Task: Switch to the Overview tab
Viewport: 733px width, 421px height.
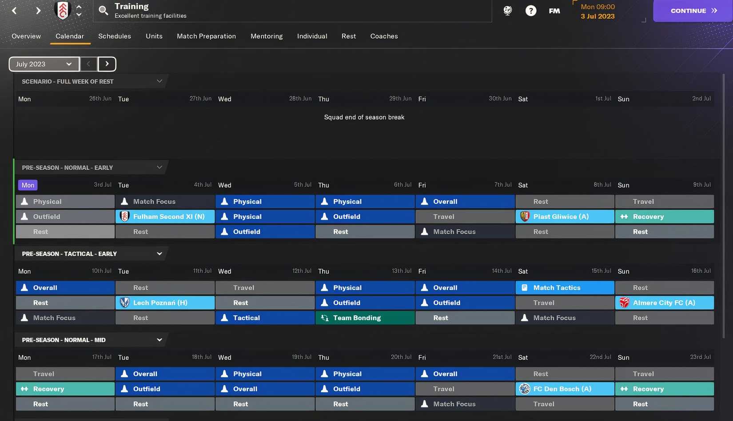Action: tap(26, 36)
